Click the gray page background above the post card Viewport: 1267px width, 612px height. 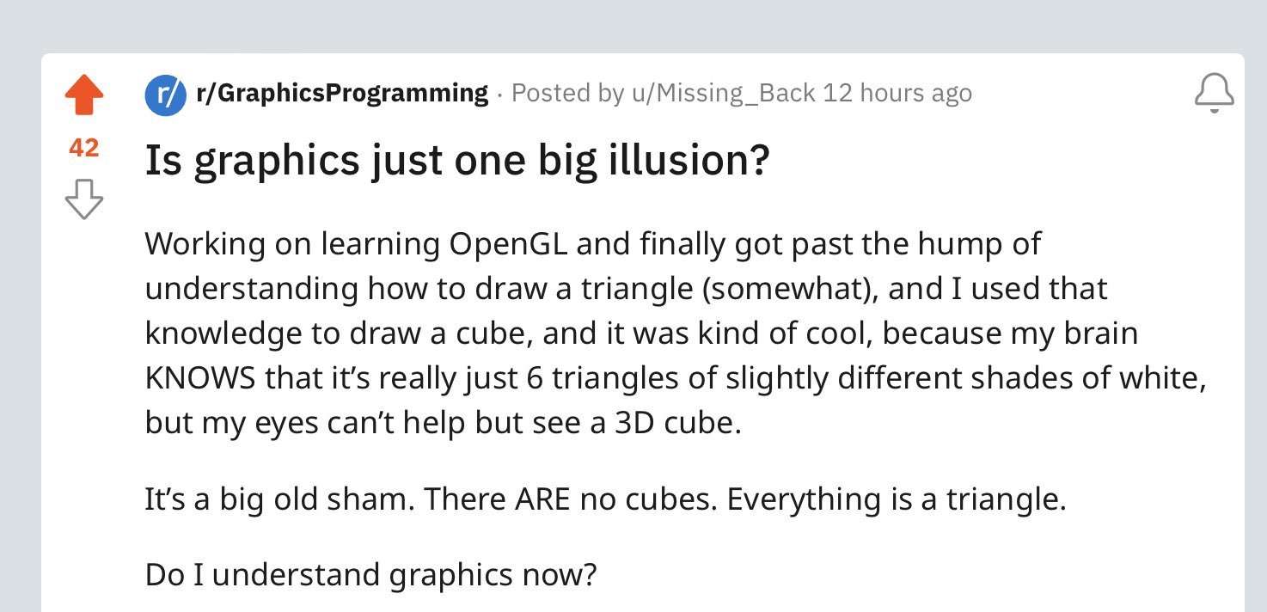click(x=633, y=26)
